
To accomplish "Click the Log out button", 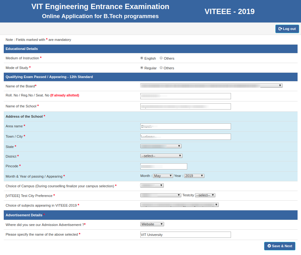I will coord(287,29).
